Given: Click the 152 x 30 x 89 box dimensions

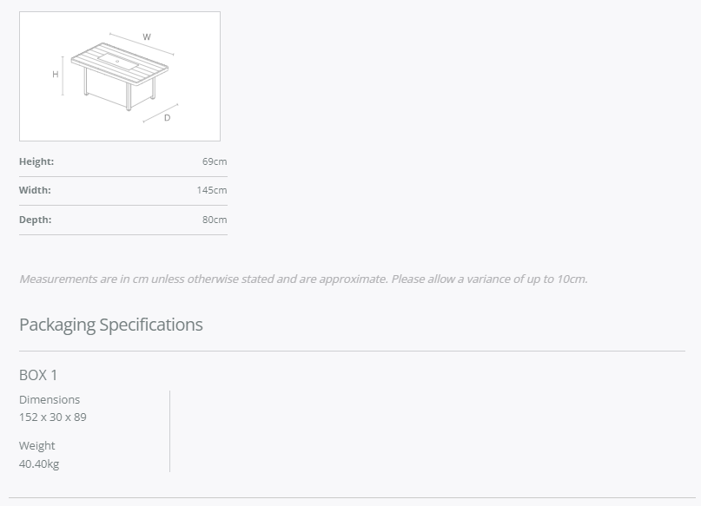Looking at the screenshot, I should click(53, 417).
